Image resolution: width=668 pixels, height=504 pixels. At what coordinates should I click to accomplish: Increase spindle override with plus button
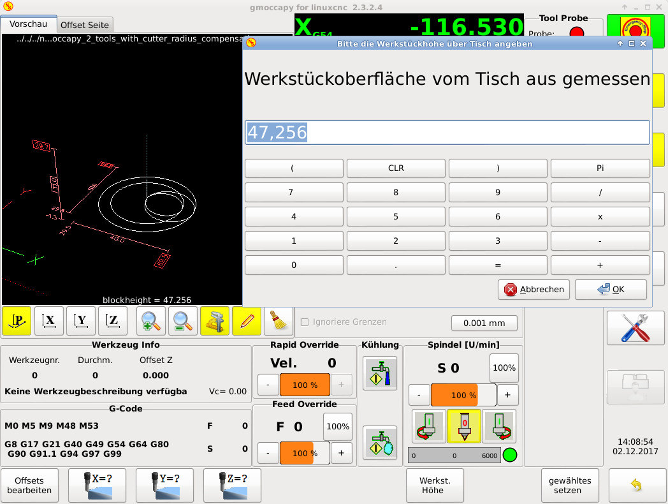[x=508, y=396]
